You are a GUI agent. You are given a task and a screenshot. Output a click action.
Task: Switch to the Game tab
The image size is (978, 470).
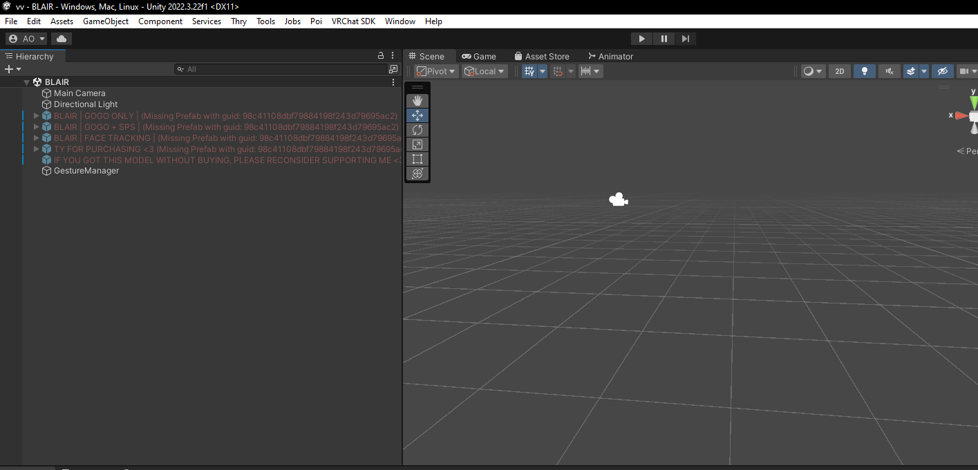point(479,56)
